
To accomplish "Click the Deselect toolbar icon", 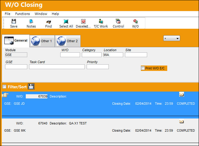I will coord(83,21).
